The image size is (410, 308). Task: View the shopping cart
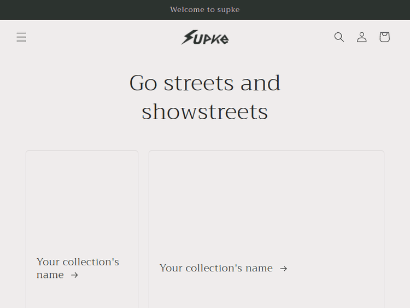pos(384,37)
